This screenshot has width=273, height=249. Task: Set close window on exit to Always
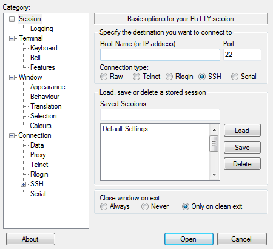(104, 206)
